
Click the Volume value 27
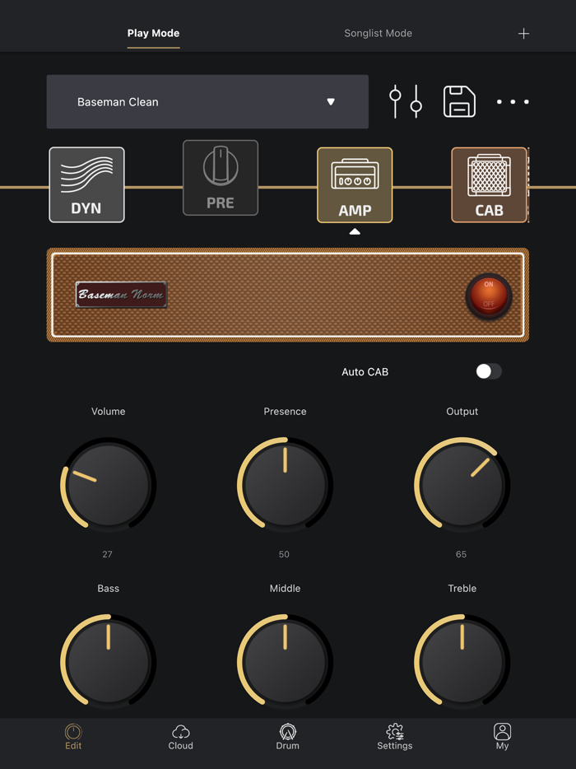(x=107, y=554)
